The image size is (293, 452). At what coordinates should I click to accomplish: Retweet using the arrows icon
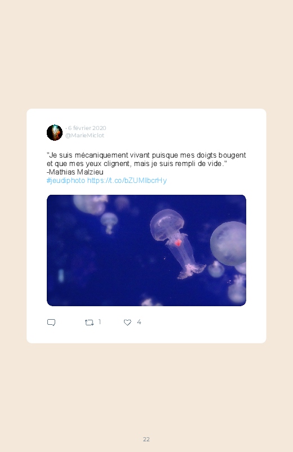pos(89,323)
